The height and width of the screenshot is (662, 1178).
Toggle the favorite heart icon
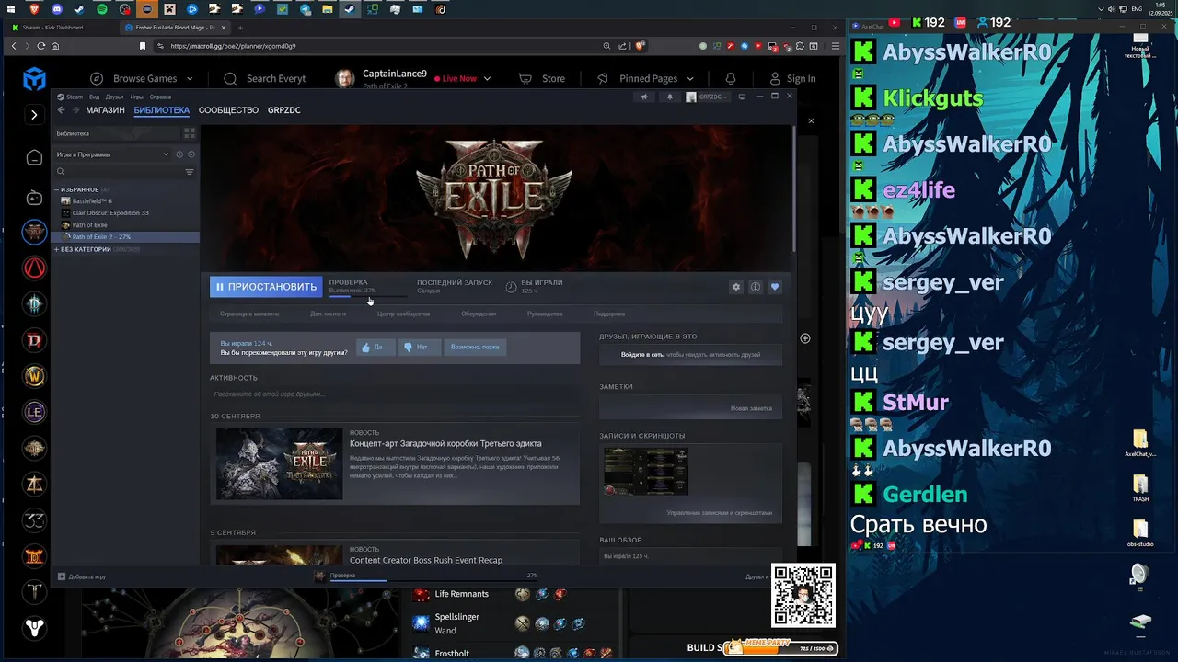(x=775, y=287)
